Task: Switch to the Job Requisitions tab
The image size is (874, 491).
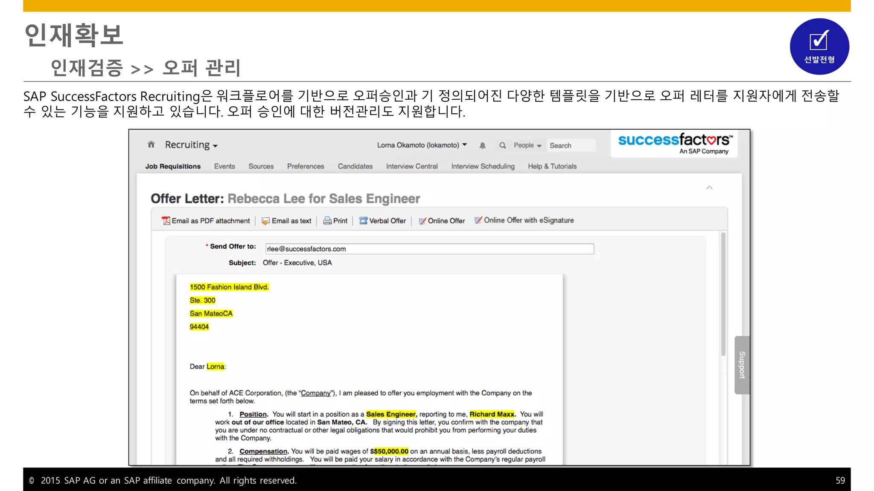Action: tap(173, 166)
